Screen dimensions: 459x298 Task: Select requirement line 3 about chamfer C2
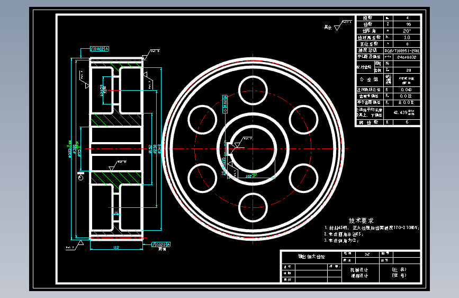click(341, 241)
